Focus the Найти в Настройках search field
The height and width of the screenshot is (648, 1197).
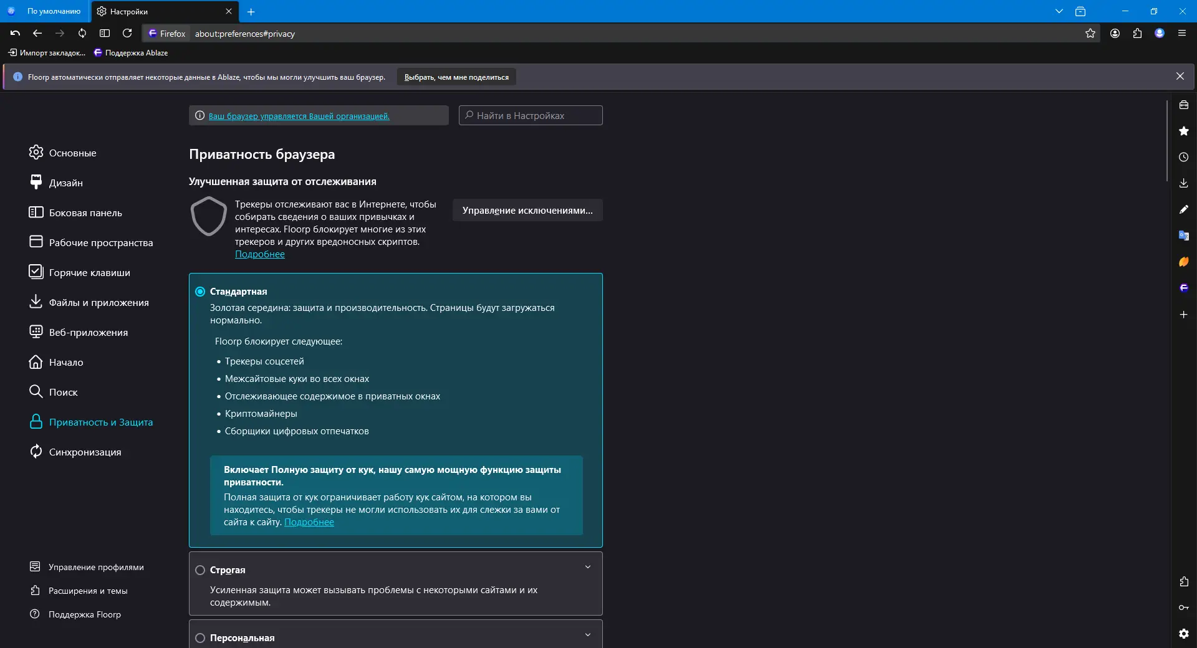pos(531,115)
